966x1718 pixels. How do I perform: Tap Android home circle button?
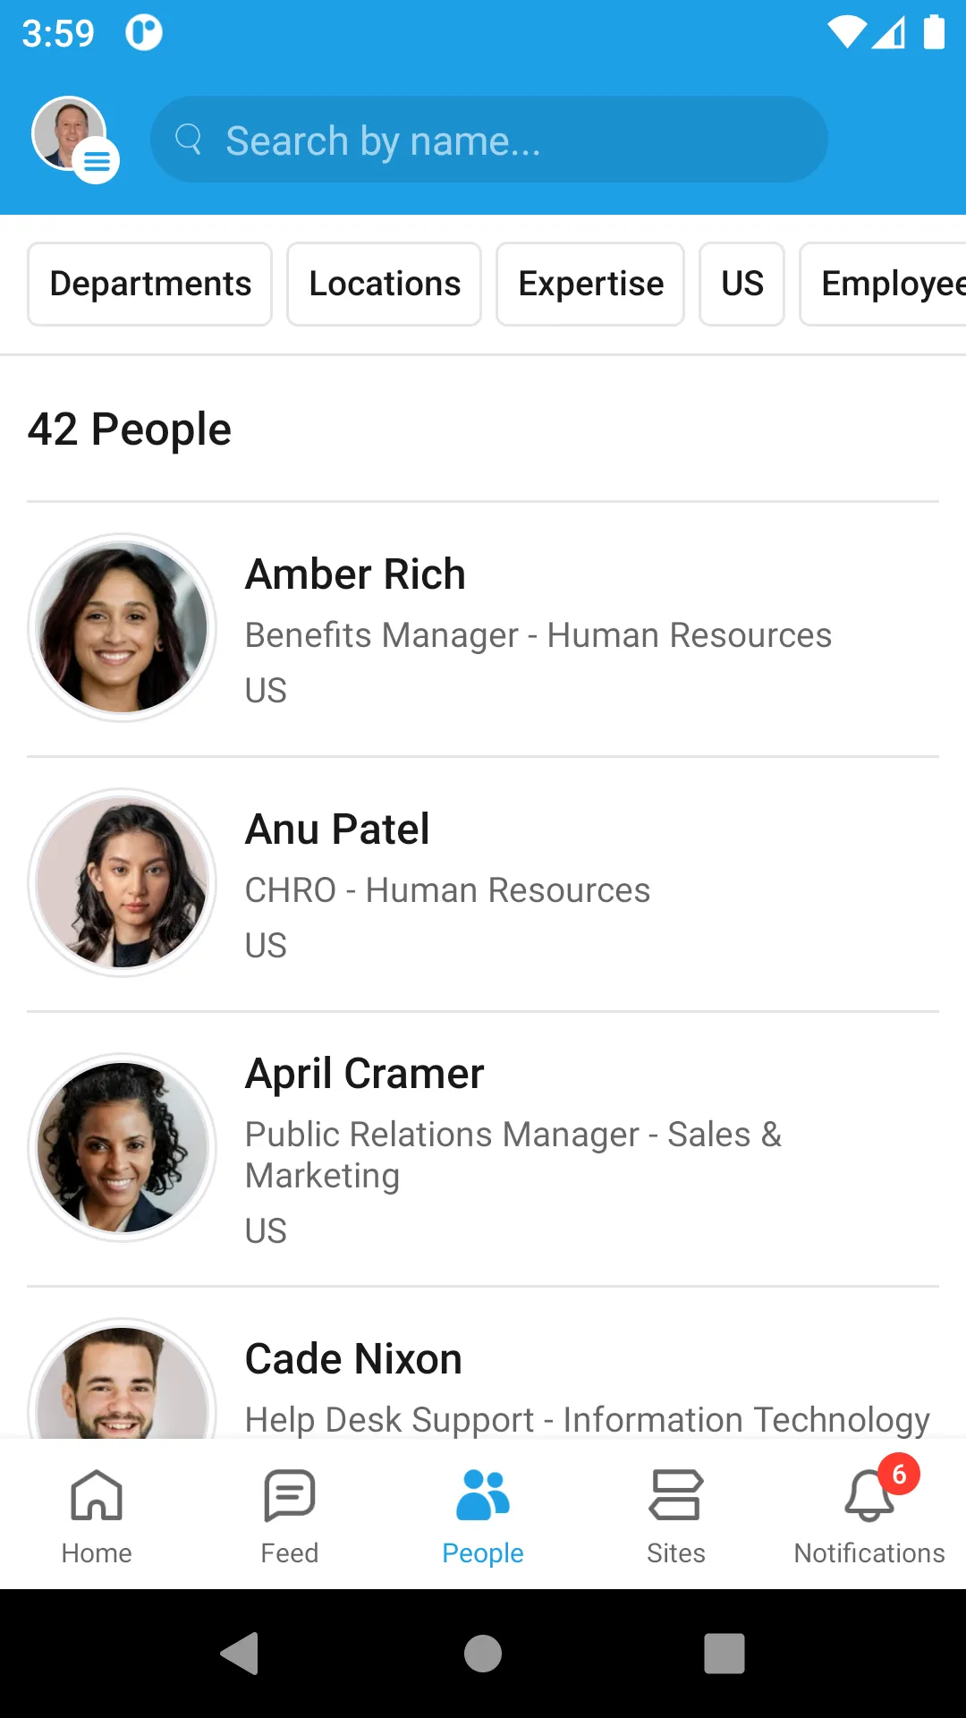point(483,1653)
